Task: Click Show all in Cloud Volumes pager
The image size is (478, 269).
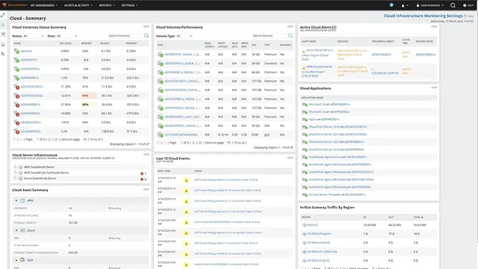Action: (x=239, y=143)
